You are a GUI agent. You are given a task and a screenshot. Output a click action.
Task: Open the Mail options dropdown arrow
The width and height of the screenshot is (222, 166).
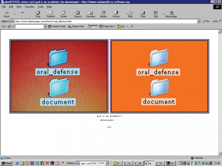(x=133, y=13)
